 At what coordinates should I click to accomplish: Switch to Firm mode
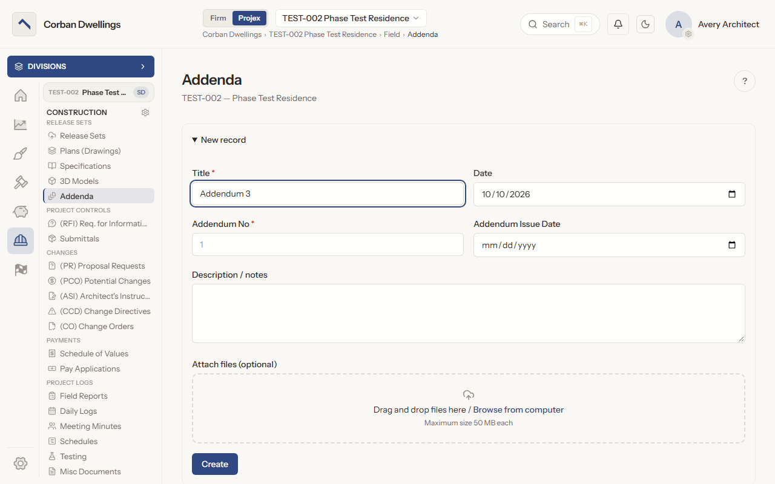pyautogui.click(x=218, y=18)
